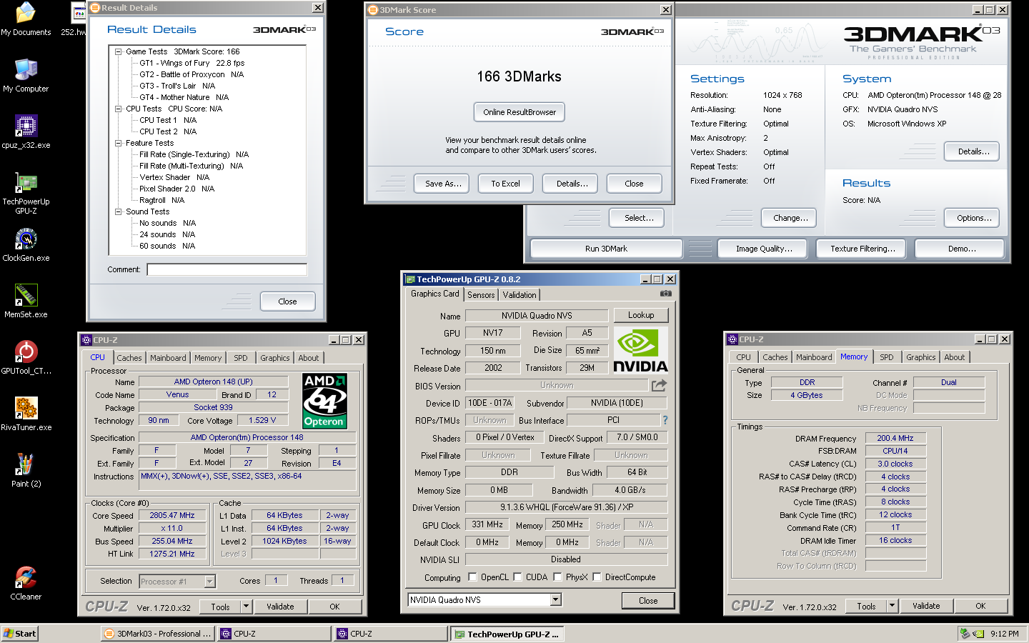Collapse Game Tests tree node

tap(119, 51)
